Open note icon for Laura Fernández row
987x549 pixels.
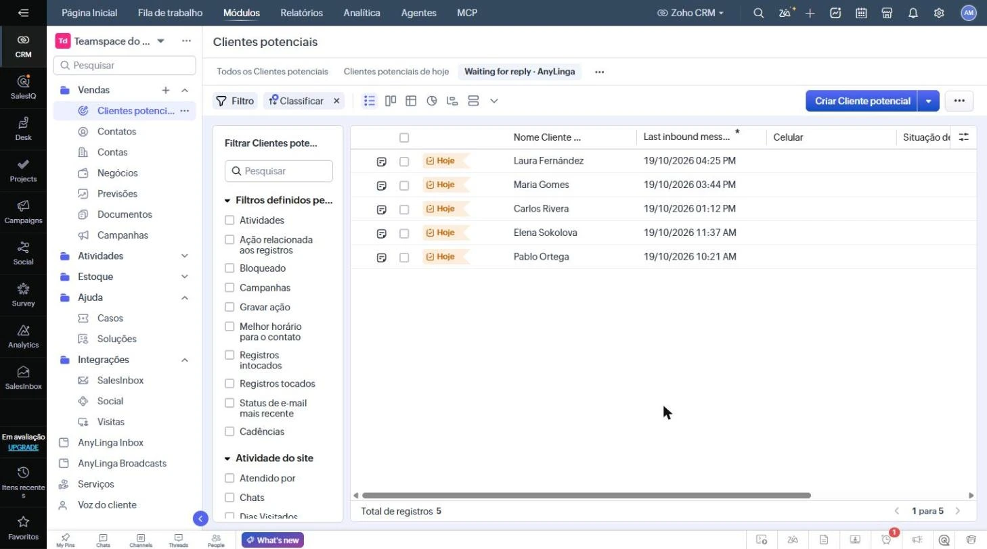pos(381,162)
